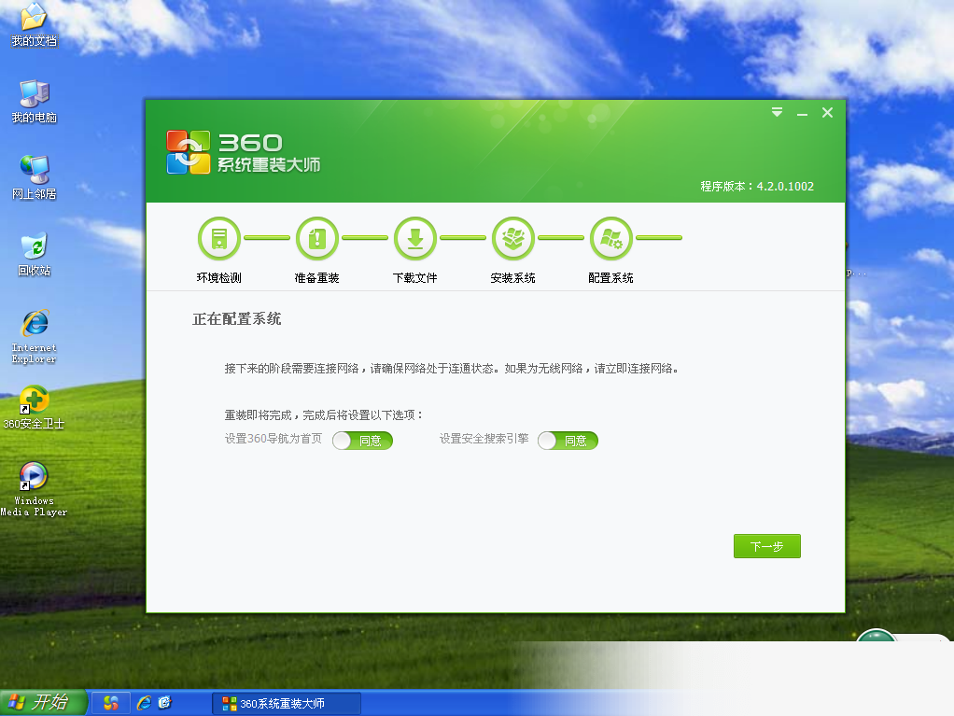
Task: Launch Internet Explorer from quick launch
Action: (x=144, y=703)
